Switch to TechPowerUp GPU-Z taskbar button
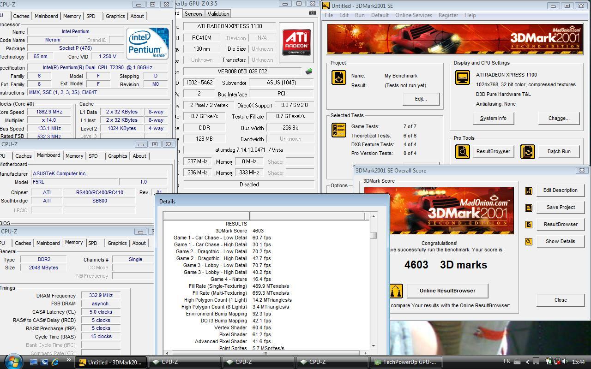The height and width of the screenshot is (369, 591). pos(406,362)
